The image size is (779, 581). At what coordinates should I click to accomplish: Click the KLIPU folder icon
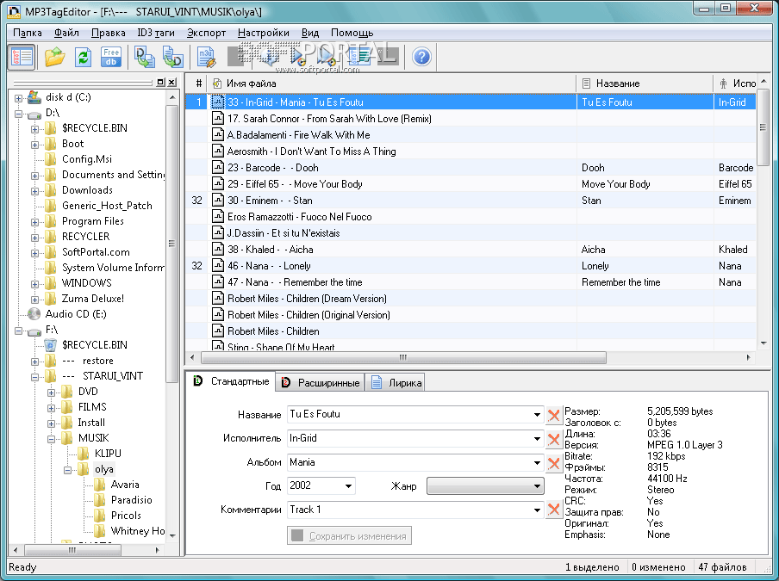click(83, 454)
